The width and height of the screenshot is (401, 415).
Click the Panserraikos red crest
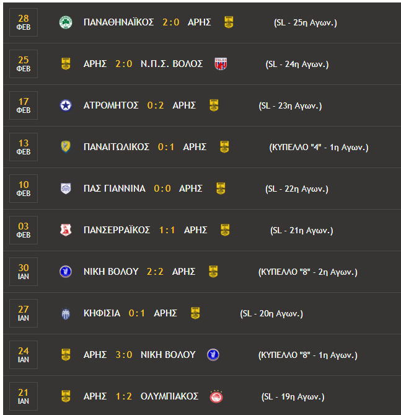tap(66, 230)
